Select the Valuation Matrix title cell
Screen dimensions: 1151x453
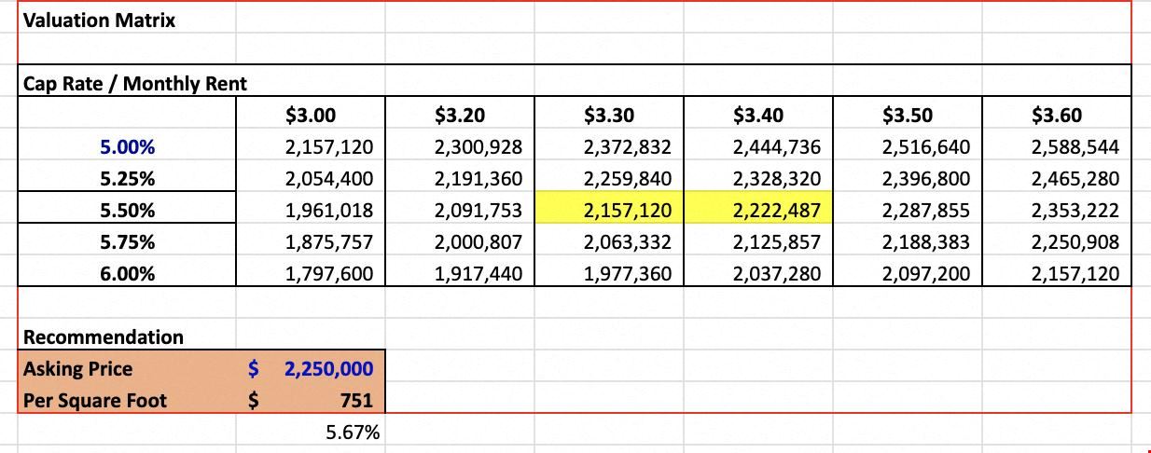pyautogui.click(x=127, y=20)
